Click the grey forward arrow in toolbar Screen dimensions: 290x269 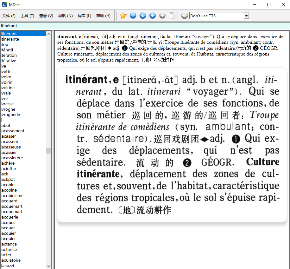point(162,16)
